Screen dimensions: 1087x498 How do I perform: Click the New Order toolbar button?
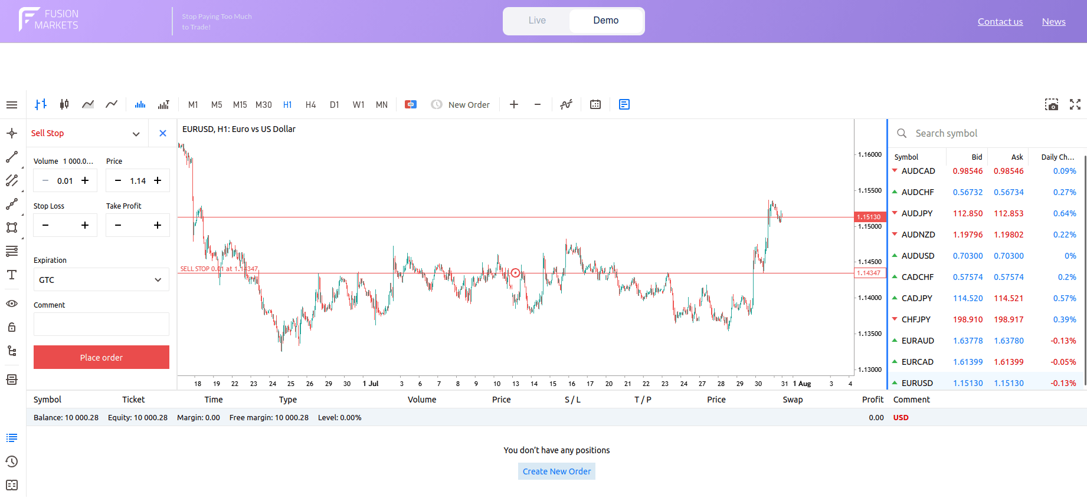tap(461, 104)
